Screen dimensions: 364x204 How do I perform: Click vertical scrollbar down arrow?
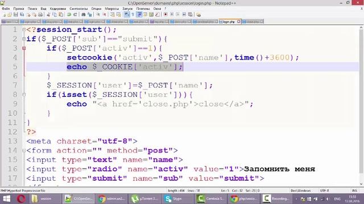point(361,184)
